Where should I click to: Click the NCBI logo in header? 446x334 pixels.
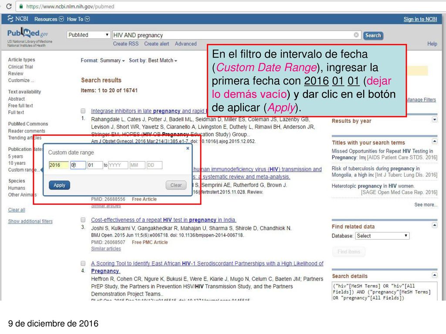(18, 19)
